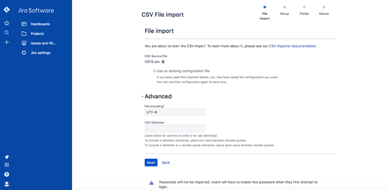Open Issues and filters menu item

[43, 43]
